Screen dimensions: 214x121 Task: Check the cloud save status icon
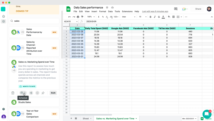(112, 7)
